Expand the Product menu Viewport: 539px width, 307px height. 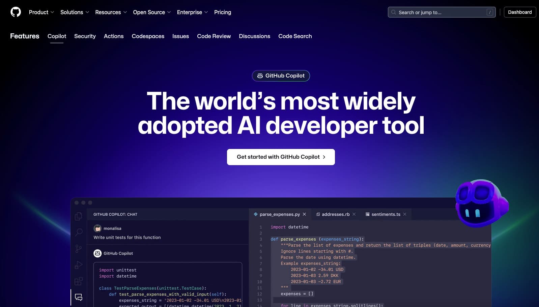point(41,12)
